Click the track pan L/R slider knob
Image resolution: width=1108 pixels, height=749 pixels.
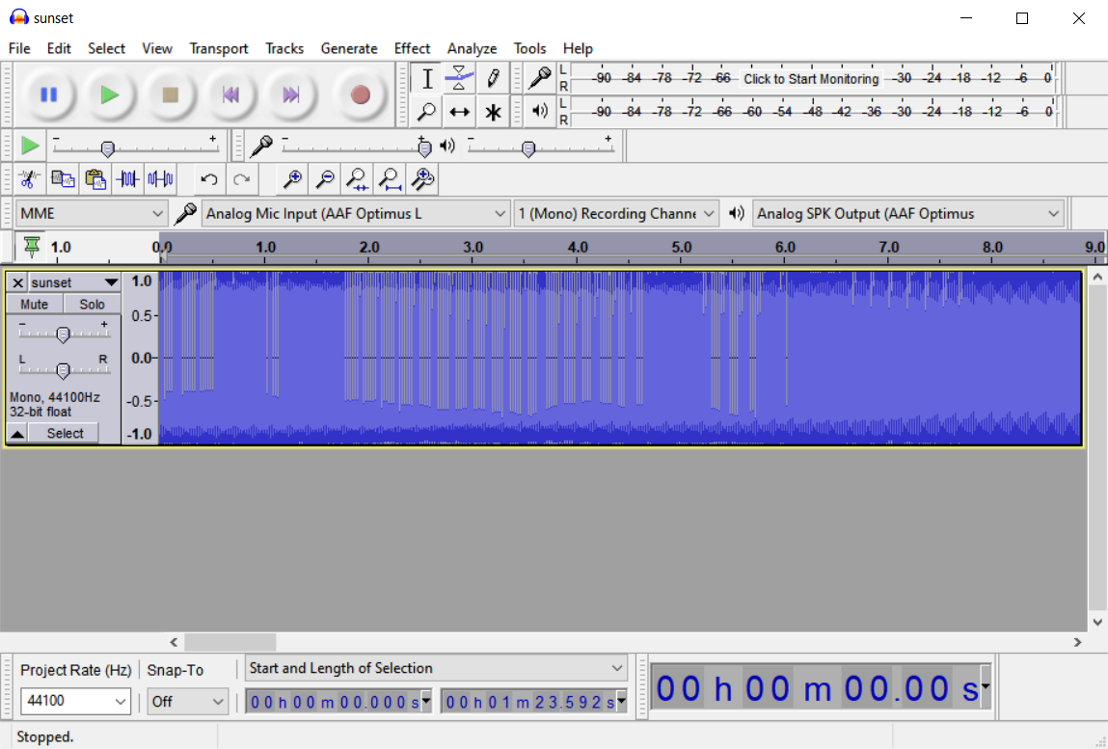[x=63, y=370]
